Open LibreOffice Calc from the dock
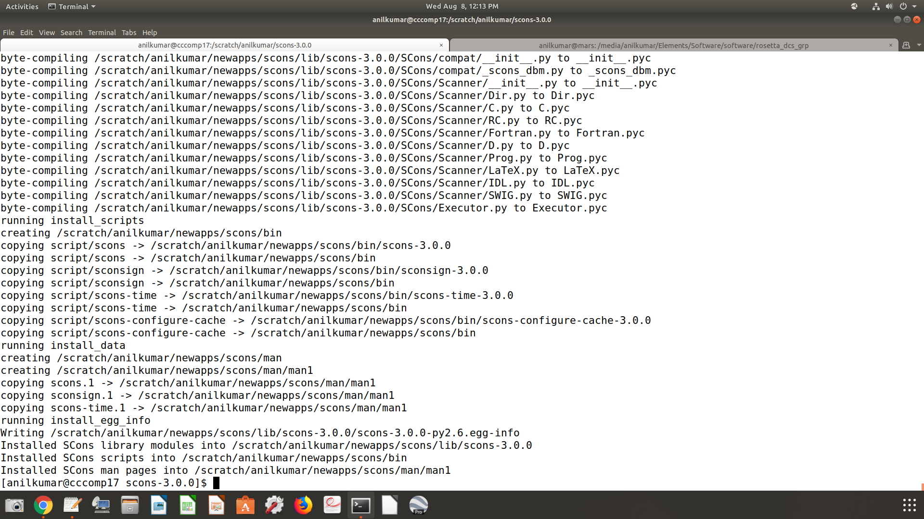 click(x=188, y=505)
